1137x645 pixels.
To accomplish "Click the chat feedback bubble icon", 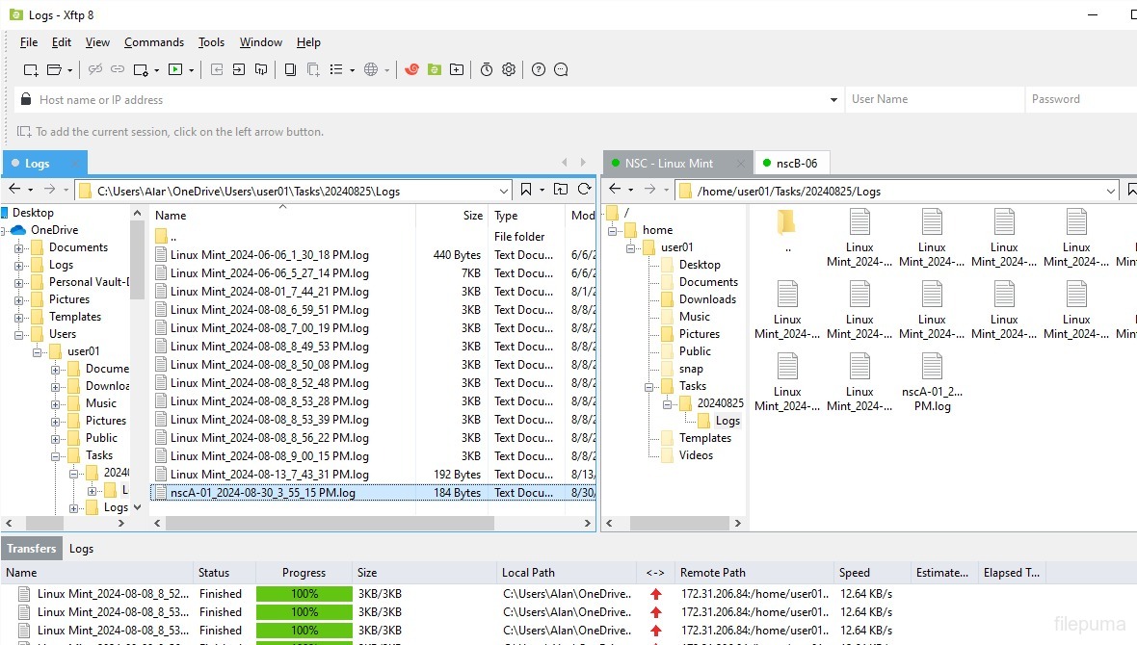I will coord(561,69).
